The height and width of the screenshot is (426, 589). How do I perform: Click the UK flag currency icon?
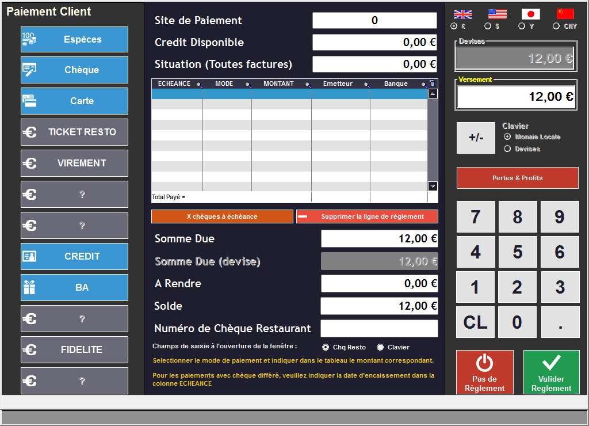click(x=462, y=14)
